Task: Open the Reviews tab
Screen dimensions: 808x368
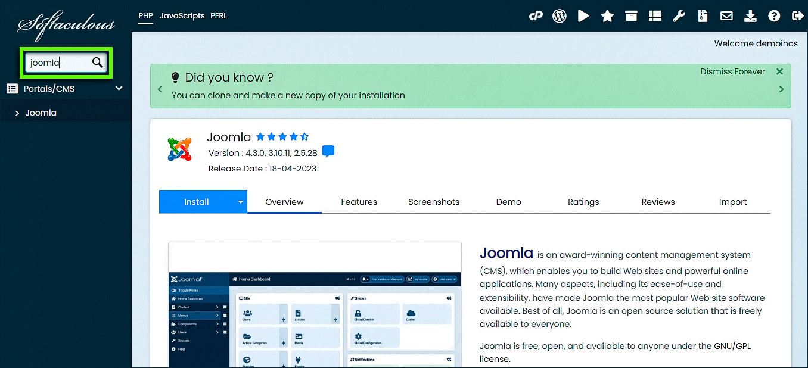Action: (x=658, y=202)
